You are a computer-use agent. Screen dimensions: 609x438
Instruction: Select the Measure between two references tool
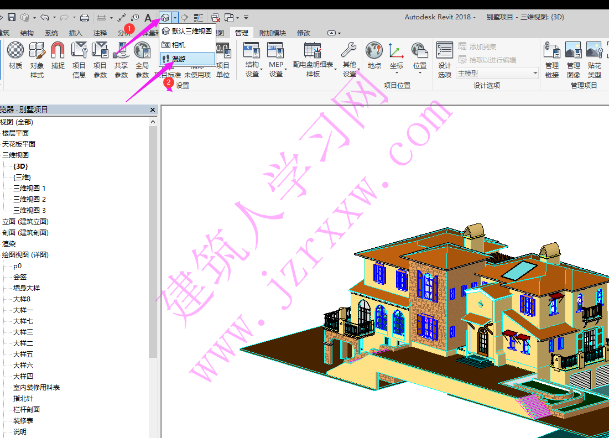click(101, 18)
